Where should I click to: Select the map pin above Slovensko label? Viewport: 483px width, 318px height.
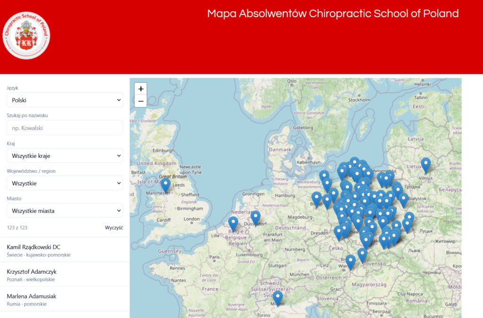pos(362,255)
